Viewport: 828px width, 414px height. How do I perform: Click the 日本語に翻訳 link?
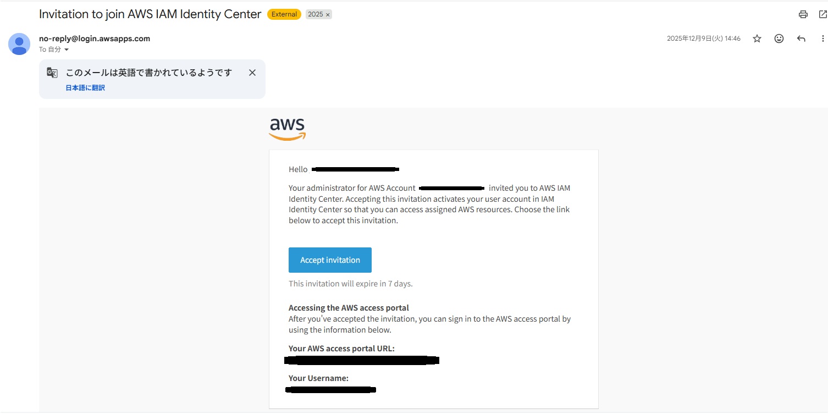click(85, 87)
